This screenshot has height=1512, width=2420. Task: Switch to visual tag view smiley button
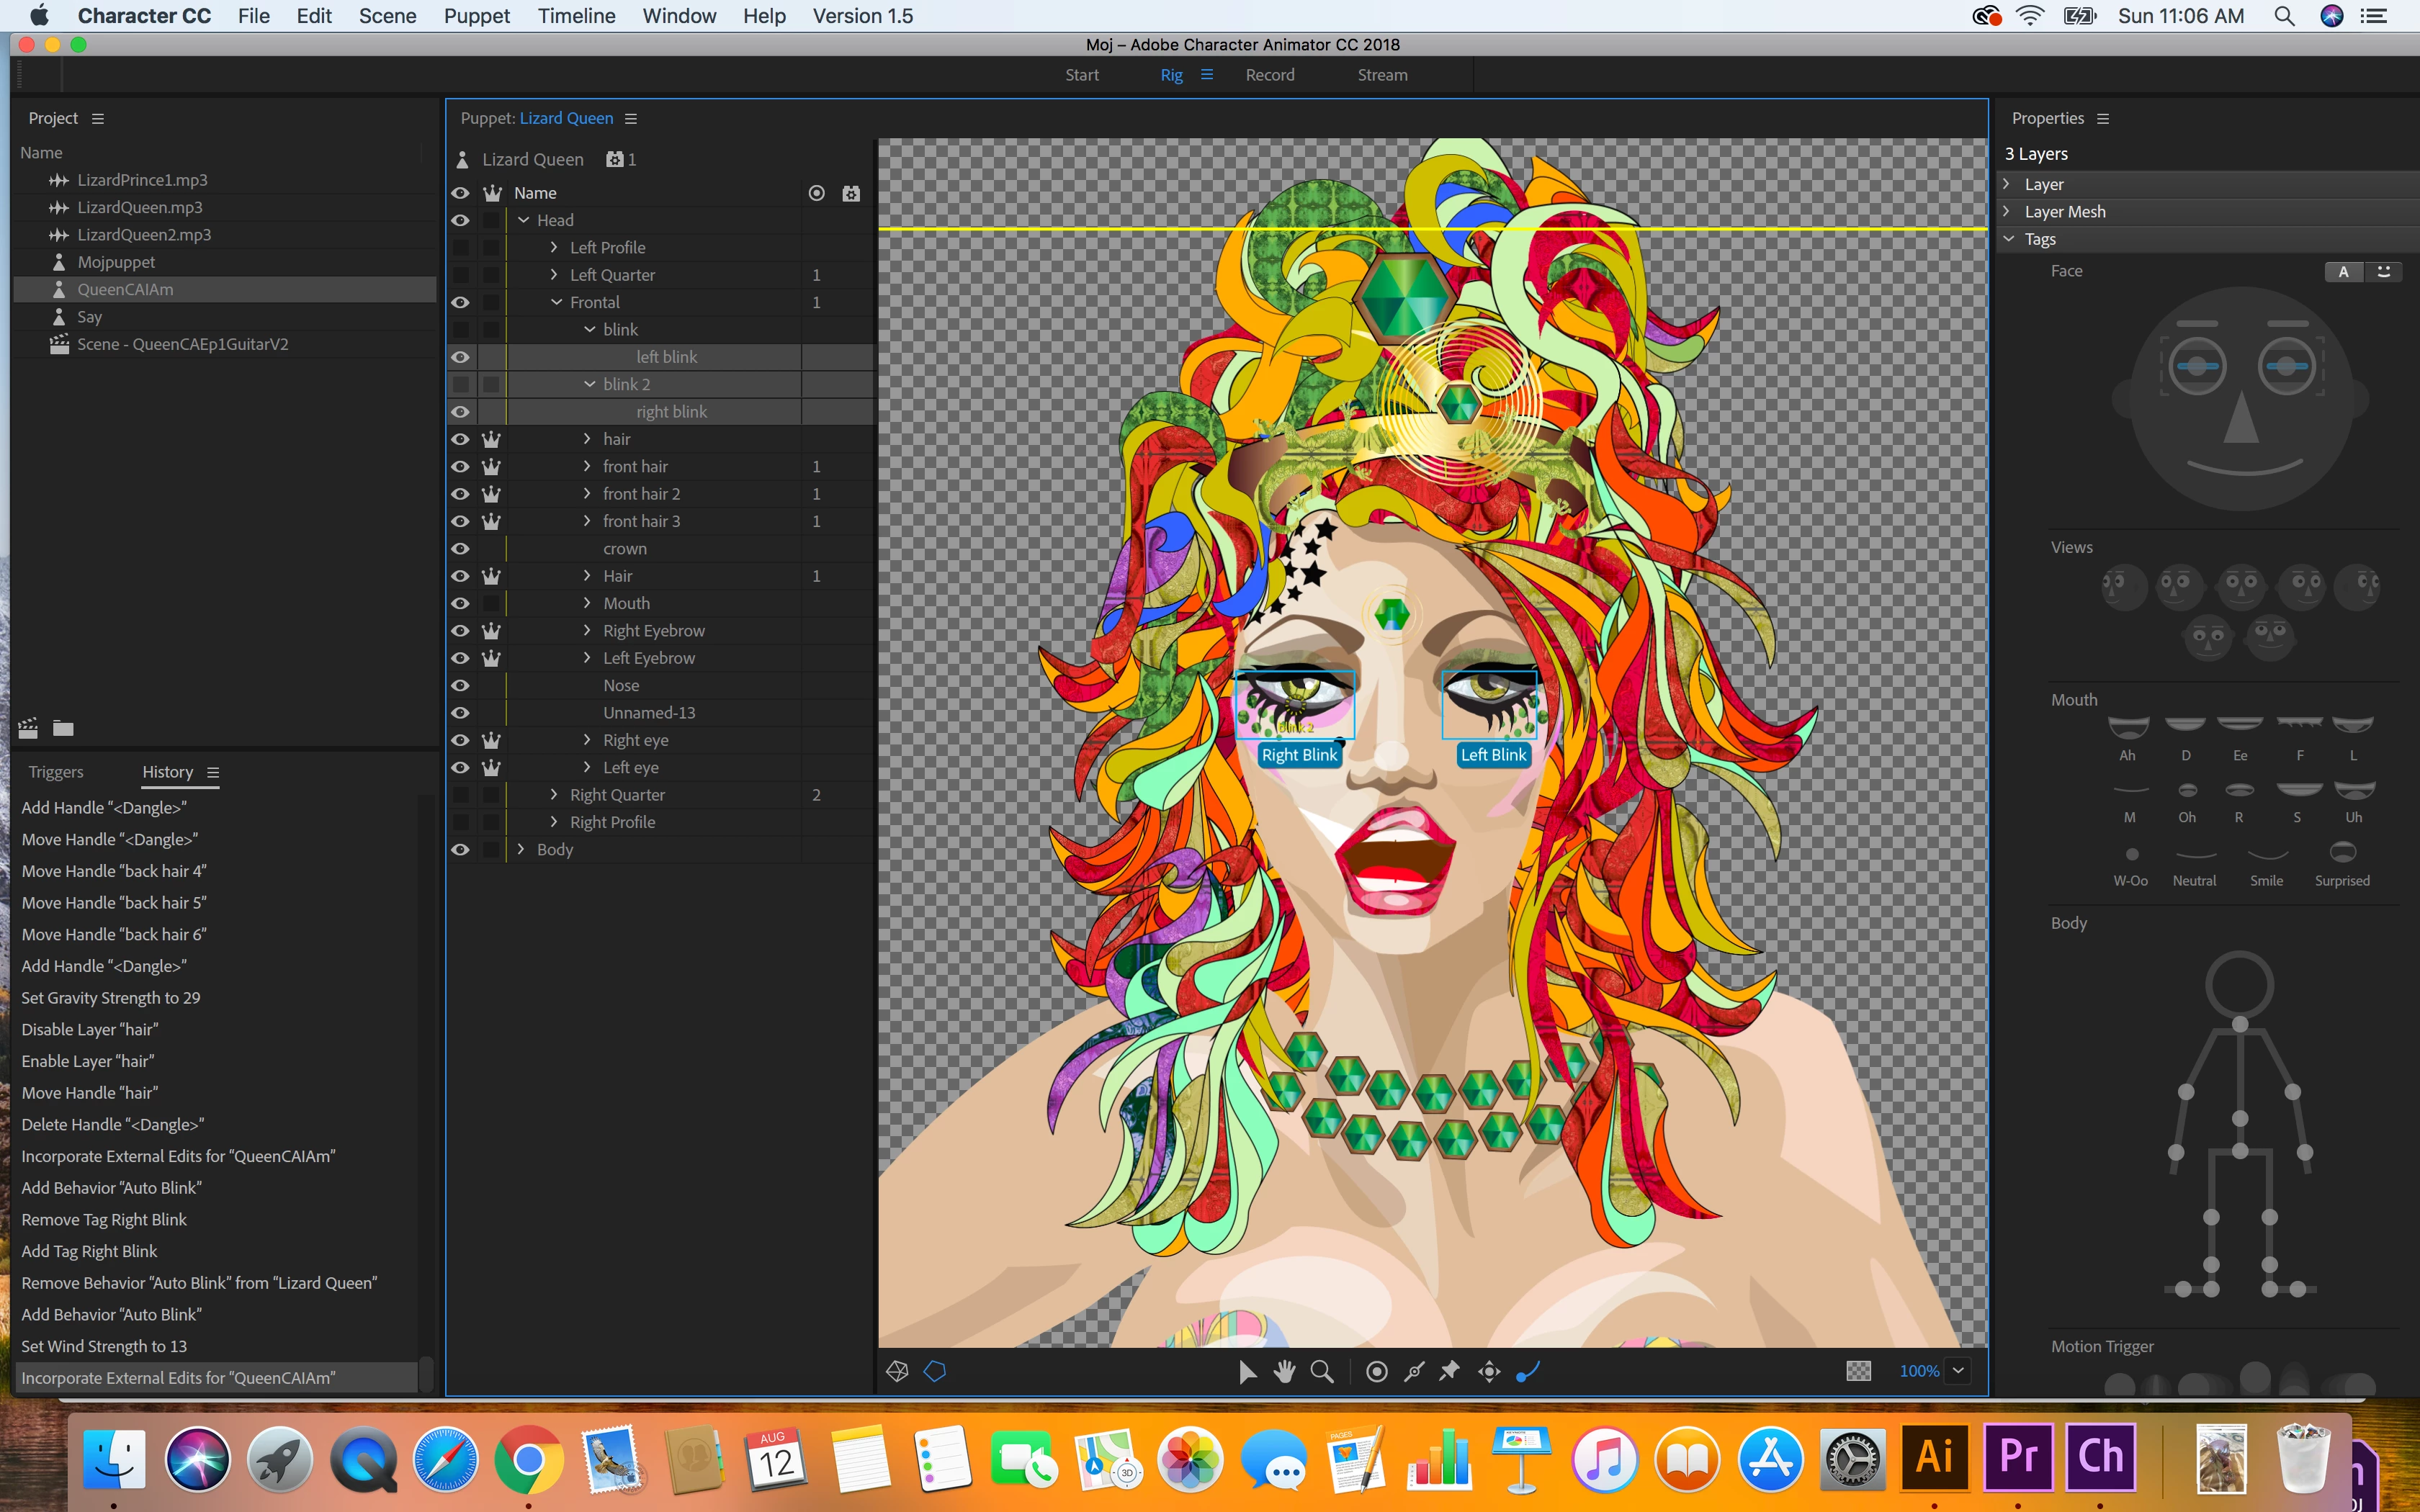2383,271
